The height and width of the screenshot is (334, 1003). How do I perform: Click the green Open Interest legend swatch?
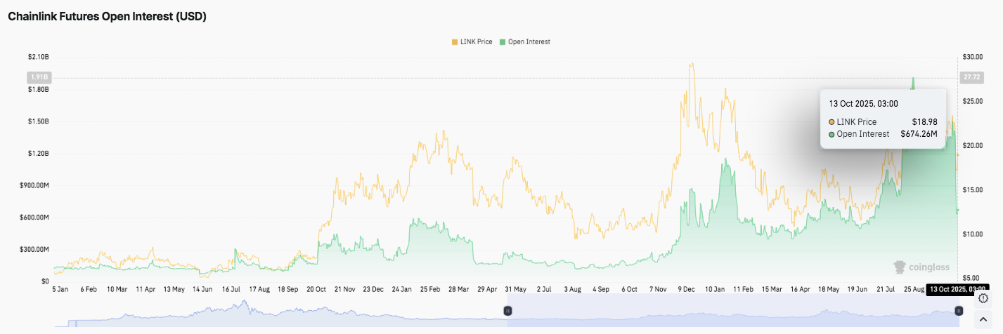[x=503, y=42]
